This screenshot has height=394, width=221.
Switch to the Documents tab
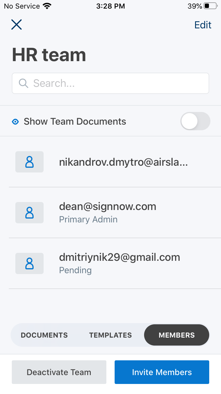click(44, 335)
